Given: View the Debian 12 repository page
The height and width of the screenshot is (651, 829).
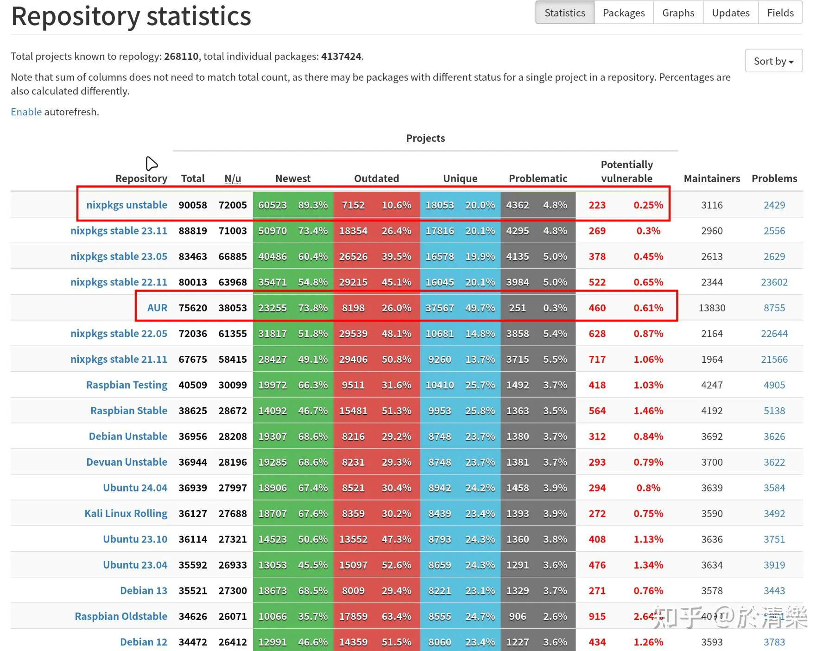Looking at the screenshot, I should pos(144,641).
